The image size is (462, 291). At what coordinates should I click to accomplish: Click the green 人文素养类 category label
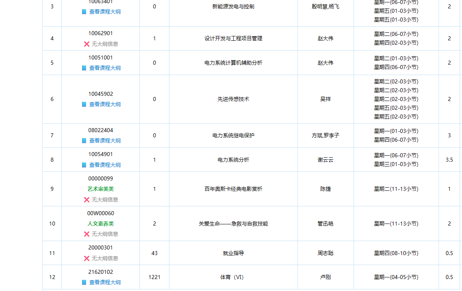point(100,224)
